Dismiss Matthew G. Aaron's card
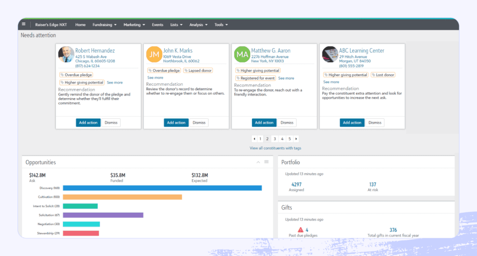477x256 pixels. [287, 122]
